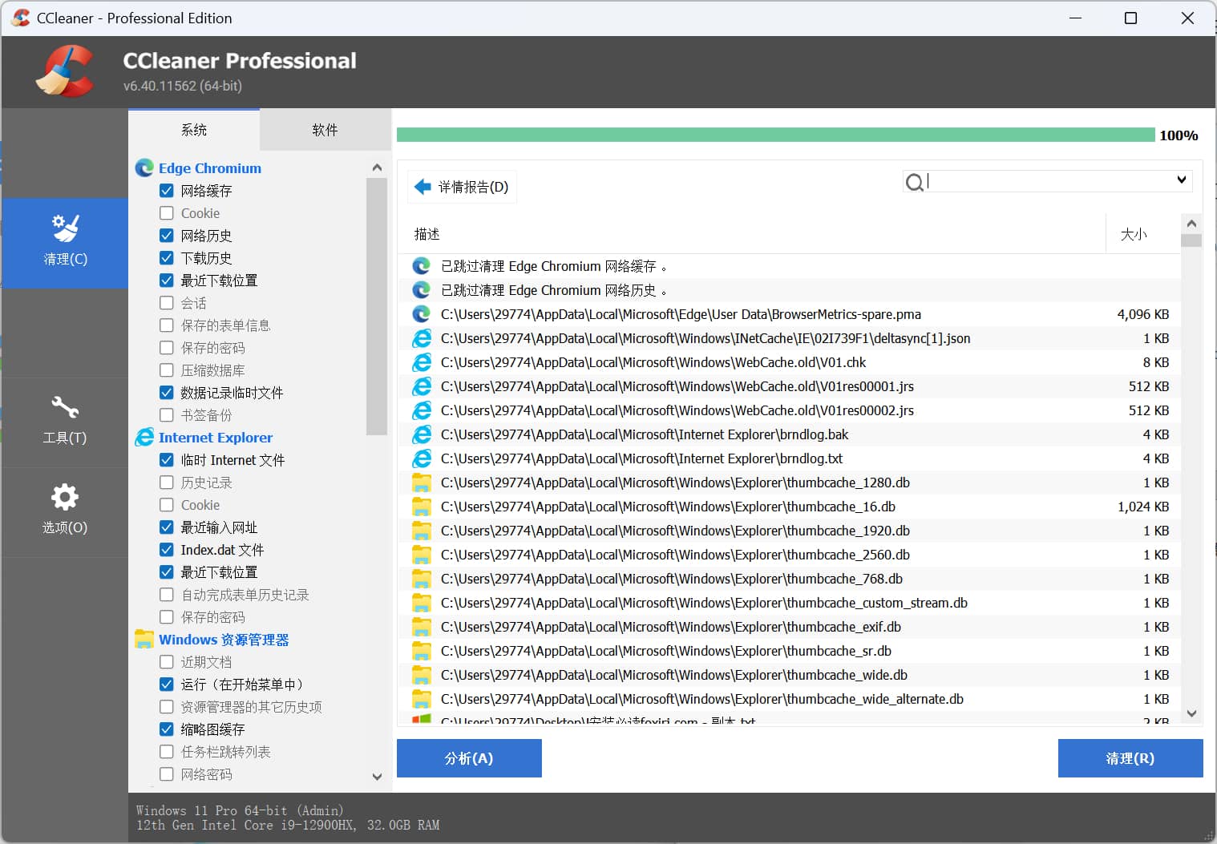1217x844 pixels.
Task: Click folder icon beside thumbcache_1280.db row
Action: pyautogui.click(x=422, y=483)
